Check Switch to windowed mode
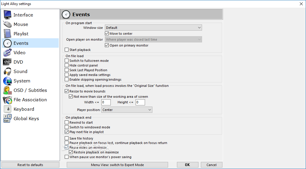306x169 pixels. [66, 127]
